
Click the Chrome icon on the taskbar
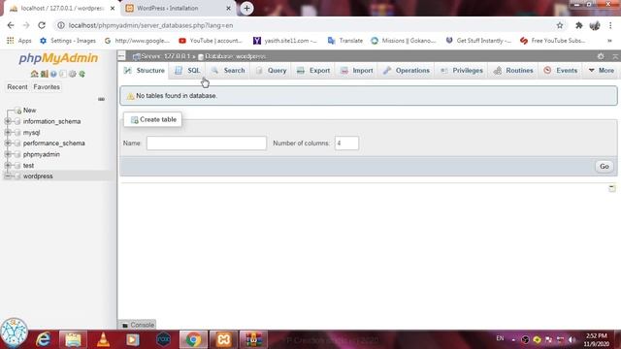(x=193, y=339)
